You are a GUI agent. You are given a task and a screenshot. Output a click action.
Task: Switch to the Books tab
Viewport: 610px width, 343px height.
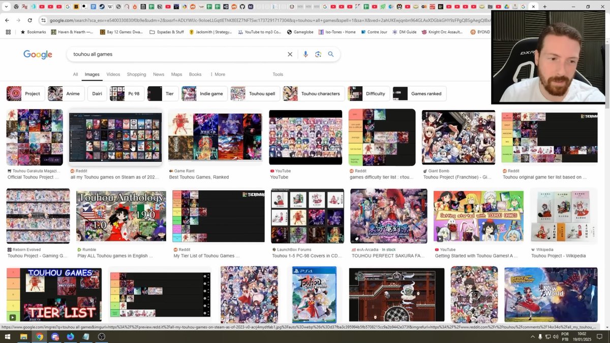[195, 75]
